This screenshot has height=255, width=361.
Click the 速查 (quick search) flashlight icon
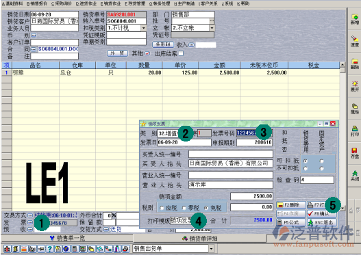(355, 41)
